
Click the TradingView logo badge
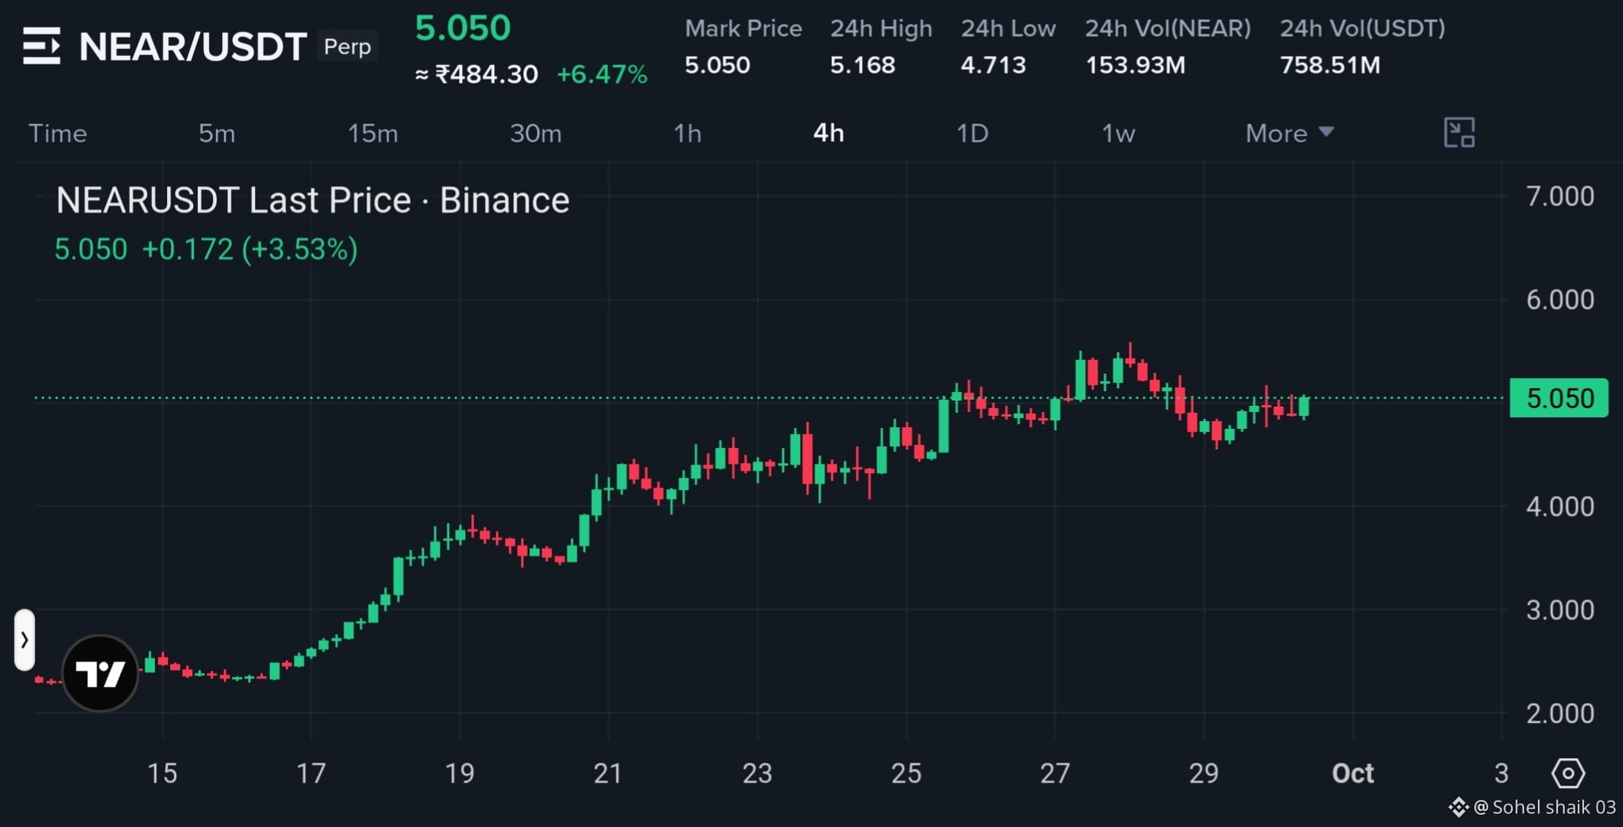100,674
